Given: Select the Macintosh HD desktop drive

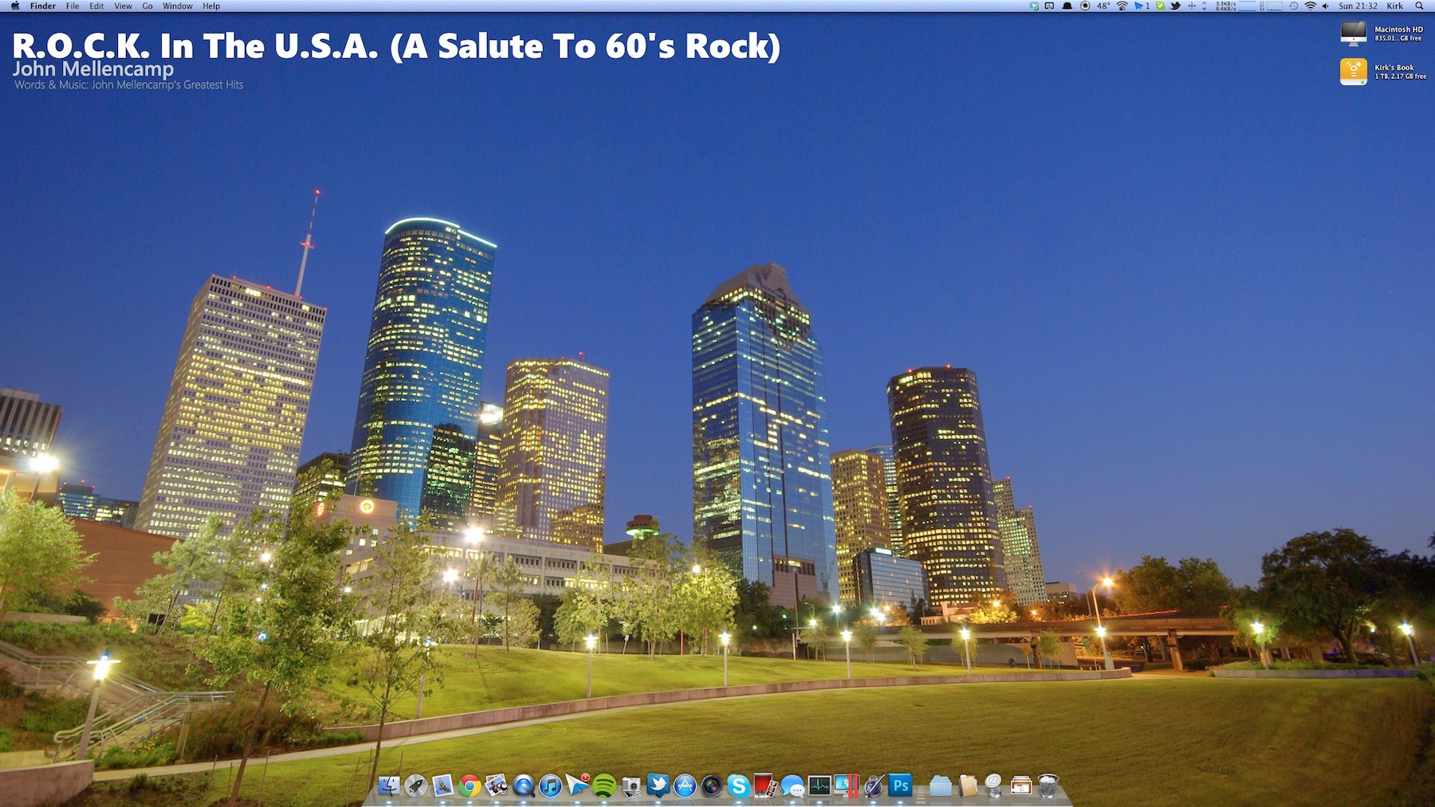Looking at the screenshot, I should pos(1382,33).
